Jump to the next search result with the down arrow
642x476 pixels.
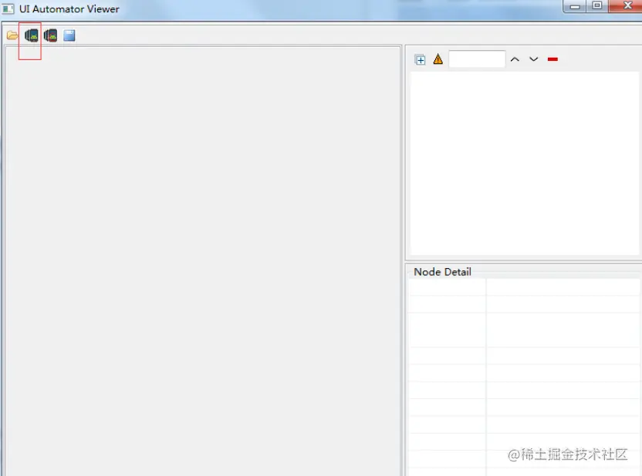533,59
